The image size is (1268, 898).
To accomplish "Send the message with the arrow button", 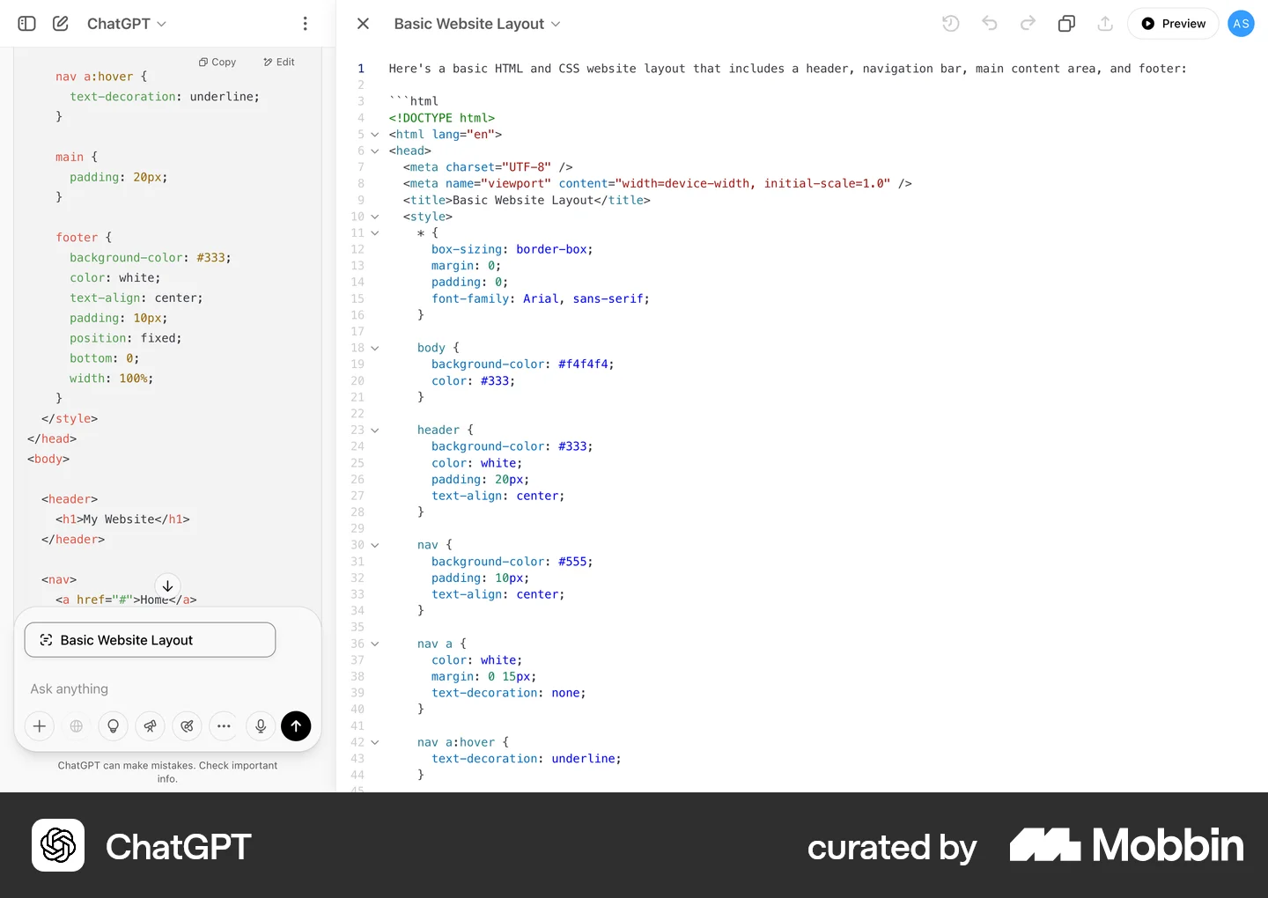I will pyautogui.click(x=296, y=726).
